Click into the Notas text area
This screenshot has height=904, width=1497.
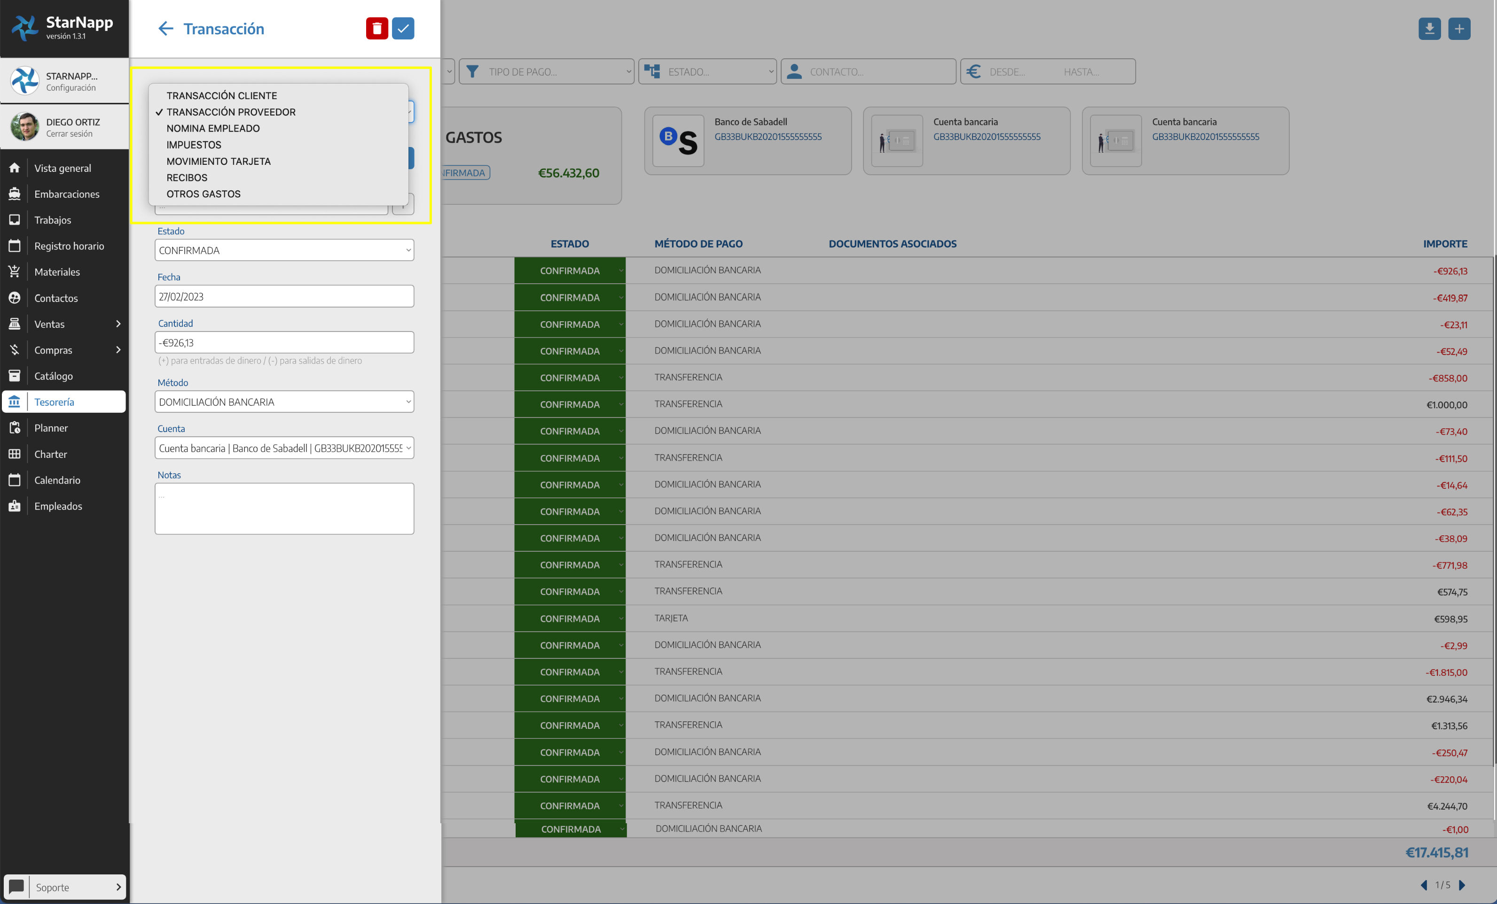[x=284, y=509]
